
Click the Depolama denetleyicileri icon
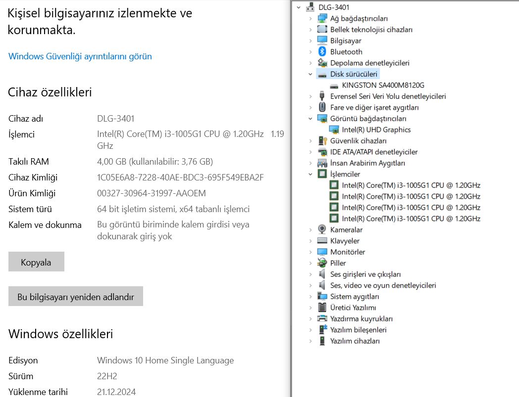click(322, 62)
